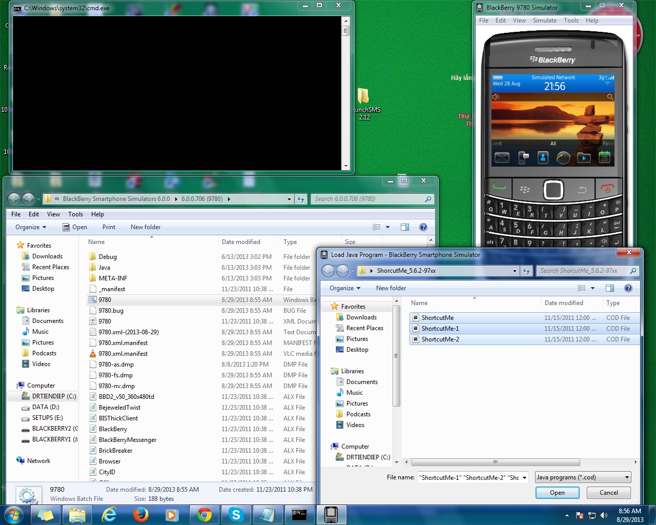Click Cancel in Load Java Program dialog
The image size is (656, 525).
[x=609, y=493]
